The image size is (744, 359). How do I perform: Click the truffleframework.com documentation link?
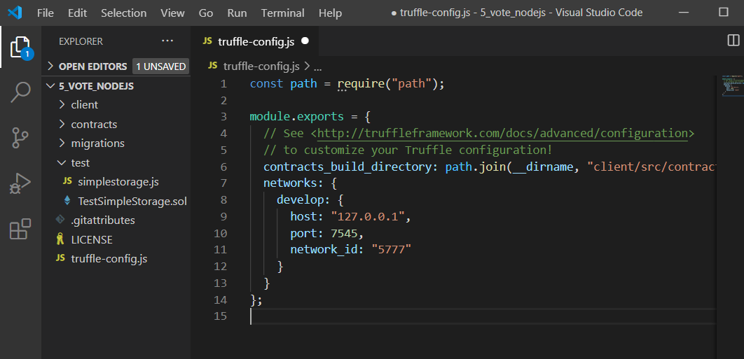point(502,133)
